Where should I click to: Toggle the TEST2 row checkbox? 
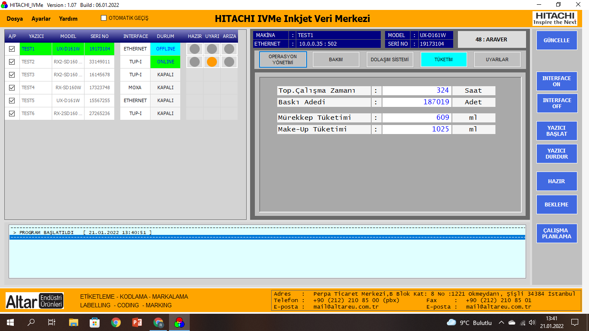[x=12, y=62]
